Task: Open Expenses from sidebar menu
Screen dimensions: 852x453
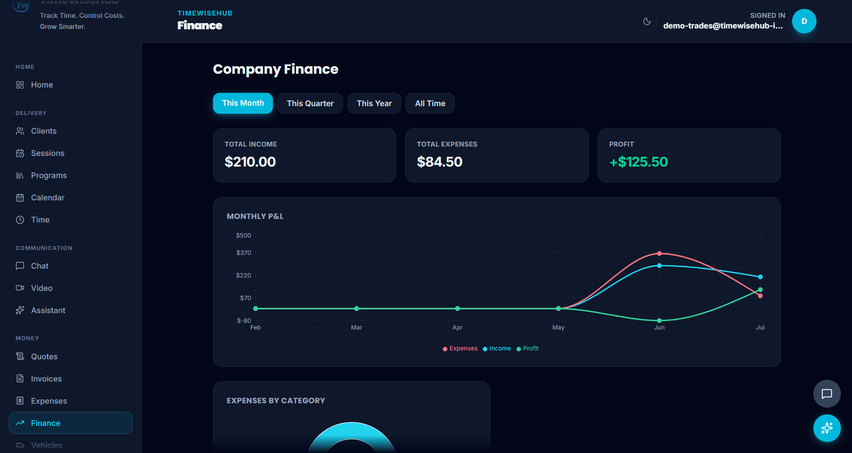Action: [x=71, y=401]
